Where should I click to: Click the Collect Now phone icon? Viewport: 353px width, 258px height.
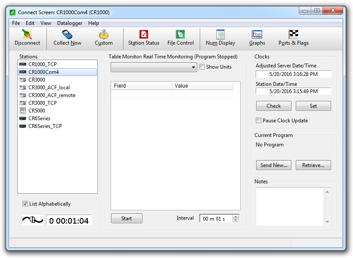tap(67, 34)
